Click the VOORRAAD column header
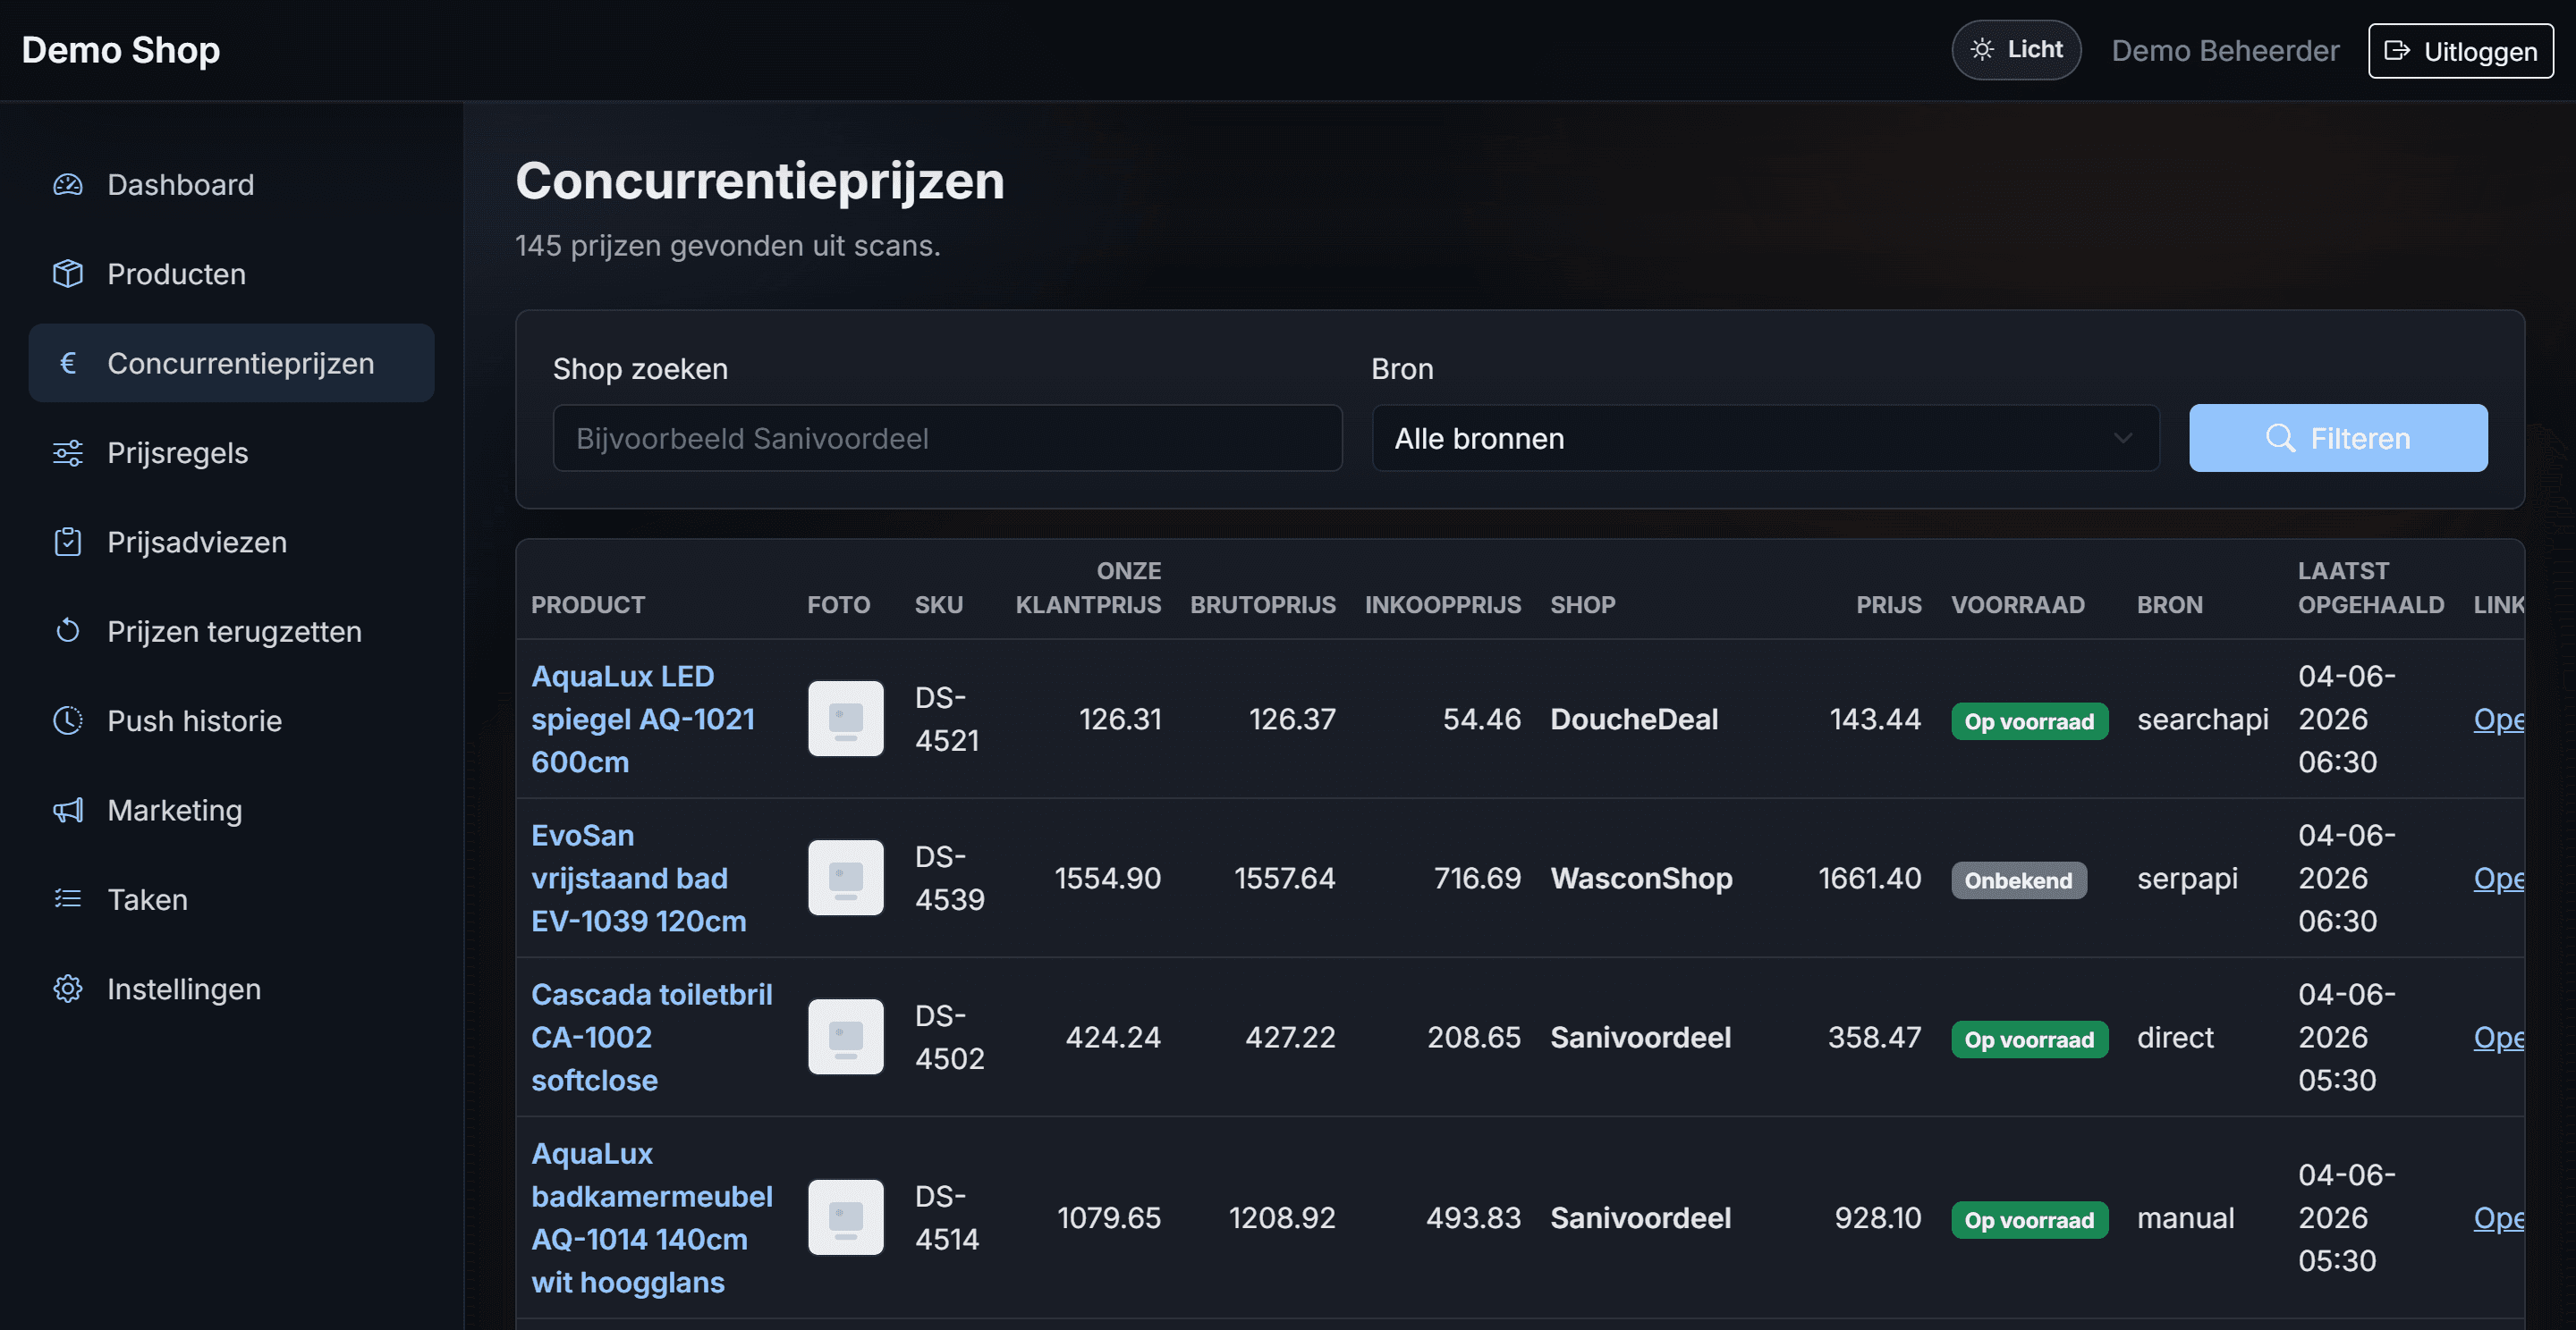The image size is (2576, 1330). tap(2017, 604)
